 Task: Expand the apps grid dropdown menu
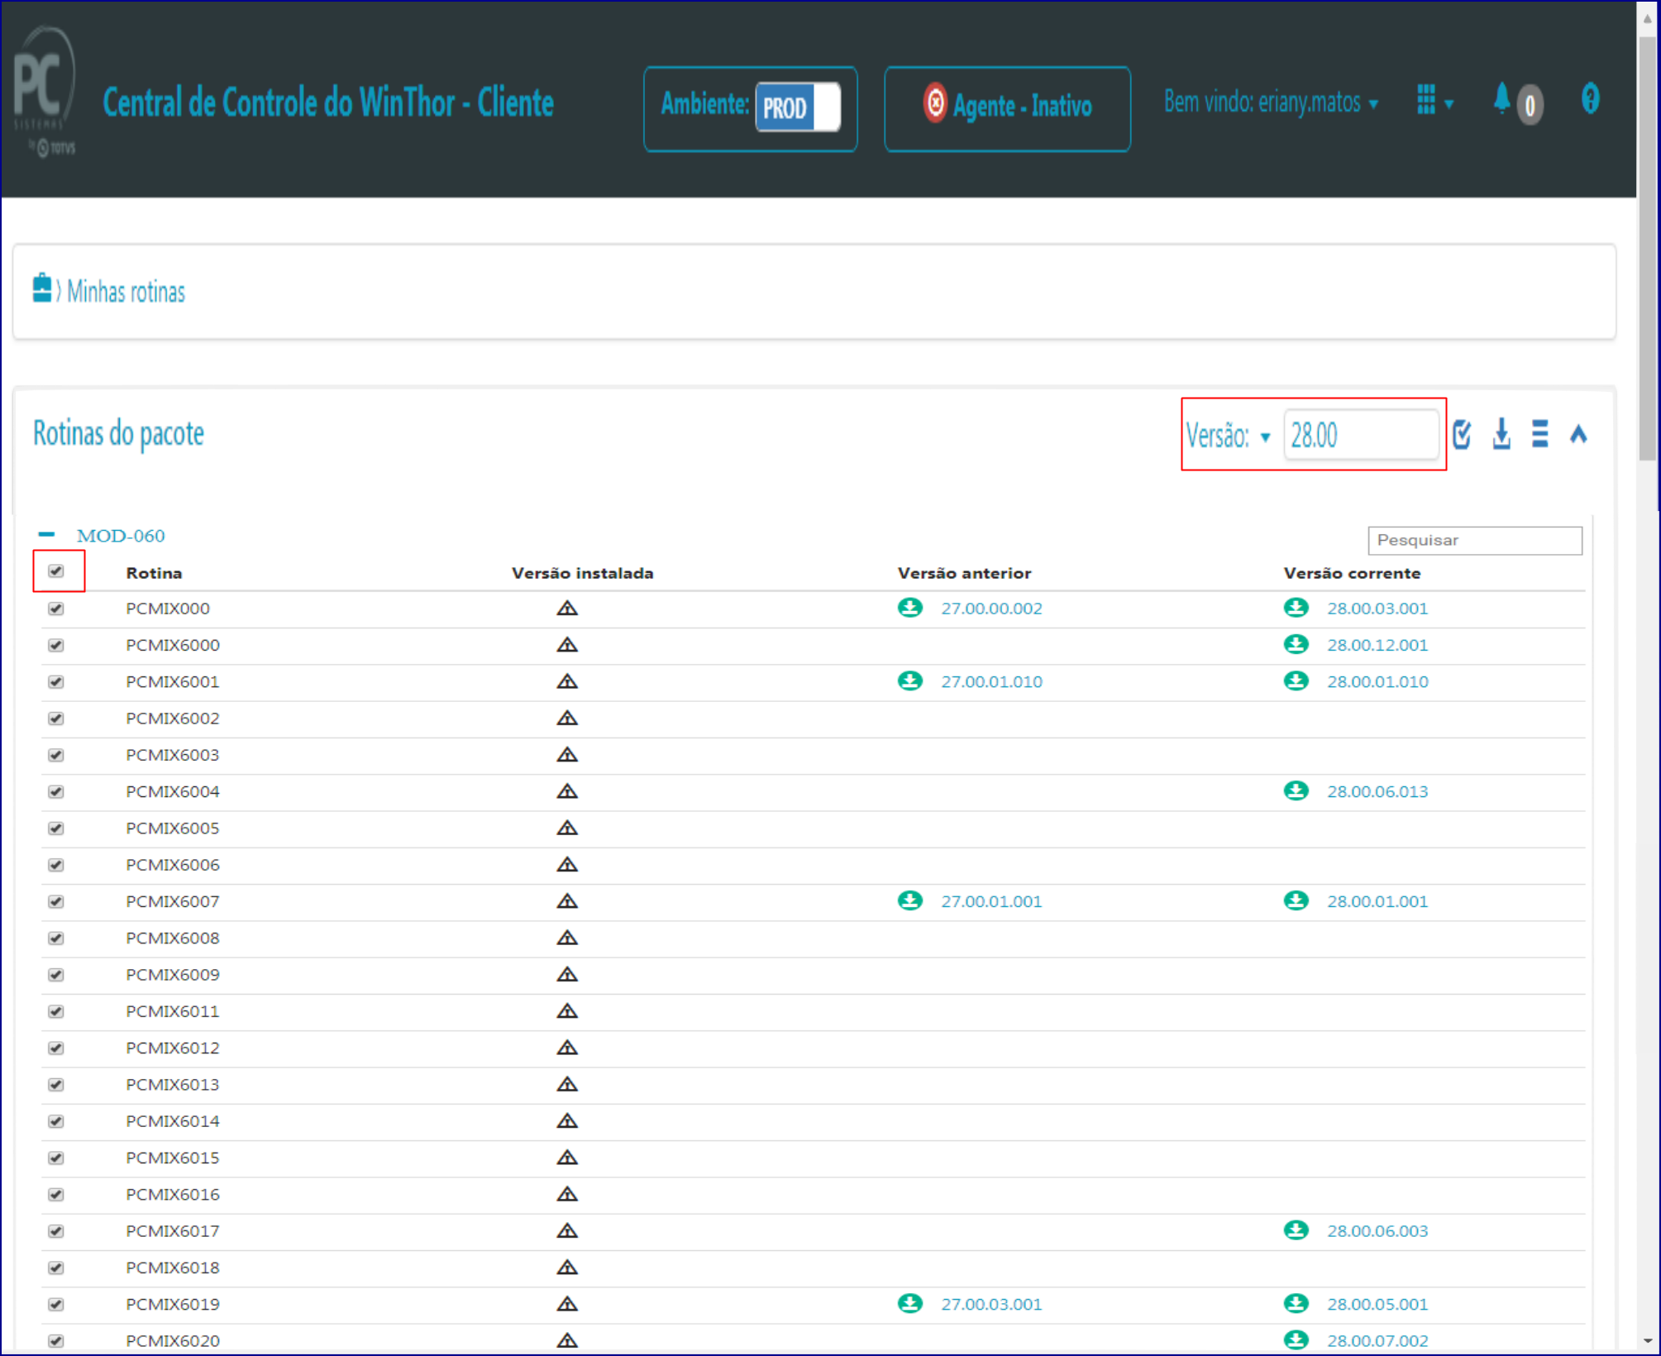tap(1434, 100)
